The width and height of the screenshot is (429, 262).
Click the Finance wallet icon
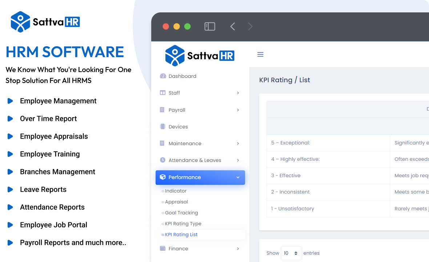tap(163, 249)
